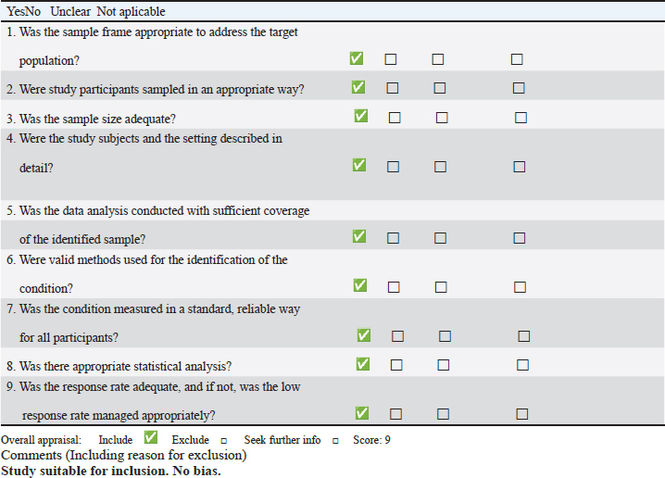
Task: Check No for condition measured reliably question
Action: tap(397, 336)
